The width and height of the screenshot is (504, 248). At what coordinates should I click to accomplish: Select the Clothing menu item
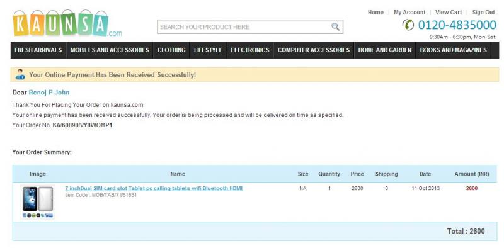click(x=171, y=50)
